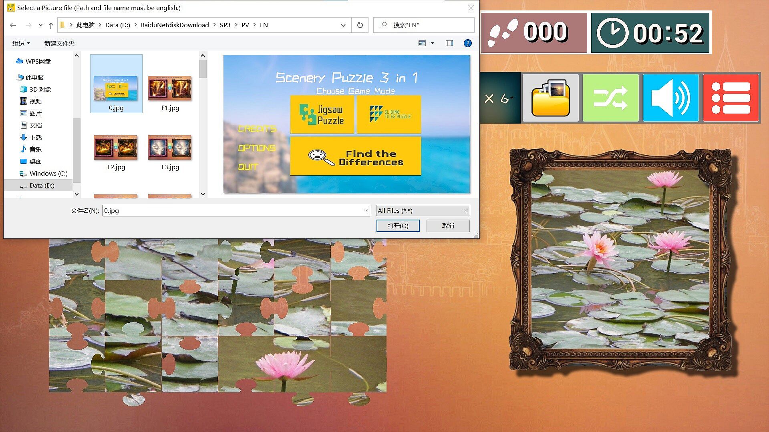The width and height of the screenshot is (769, 432).
Task: Click the change view thumbnail icon
Action: [x=422, y=43]
